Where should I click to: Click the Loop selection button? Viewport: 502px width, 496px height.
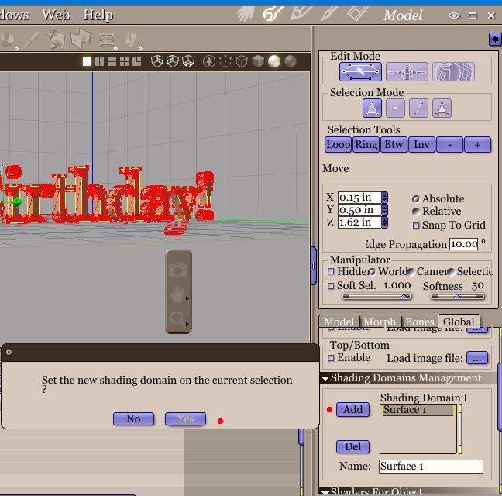point(338,145)
